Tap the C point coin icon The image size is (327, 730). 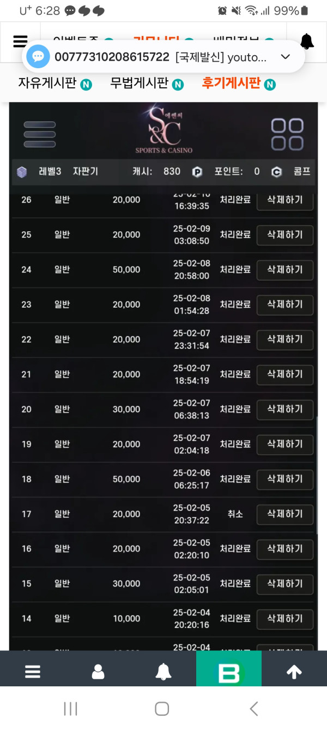(x=276, y=172)
